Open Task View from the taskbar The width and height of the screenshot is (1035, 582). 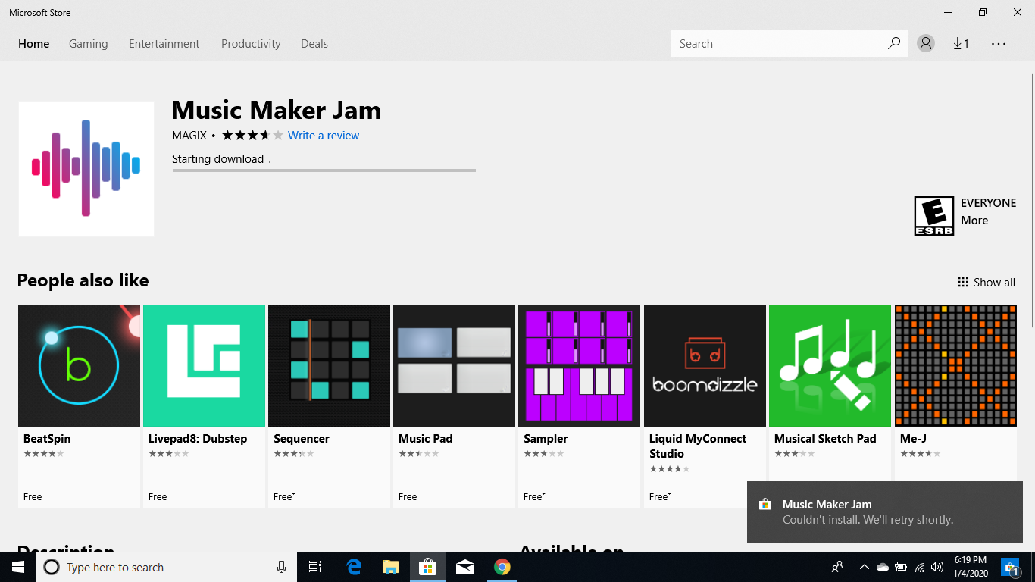pos(315,567)
